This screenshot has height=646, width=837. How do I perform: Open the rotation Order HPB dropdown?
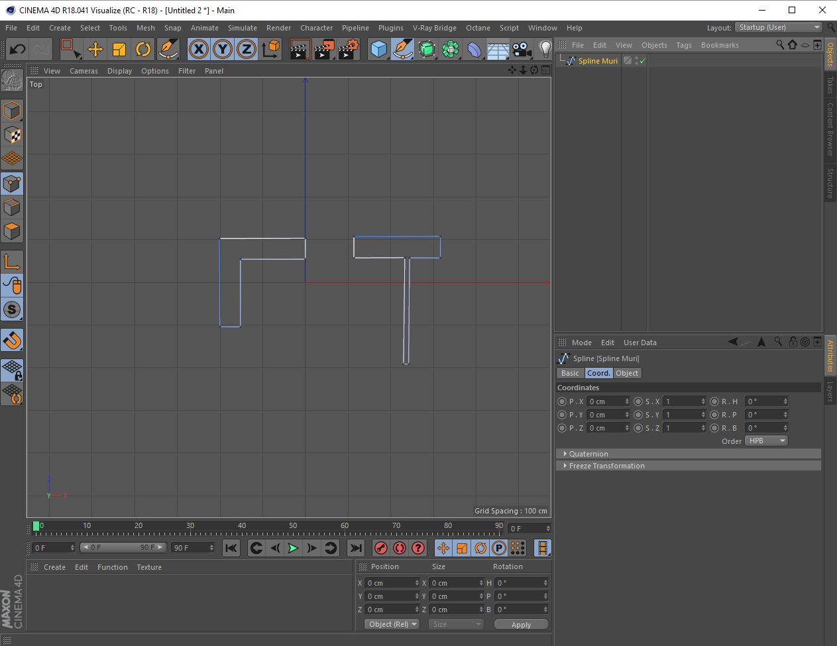click(766, 441)
